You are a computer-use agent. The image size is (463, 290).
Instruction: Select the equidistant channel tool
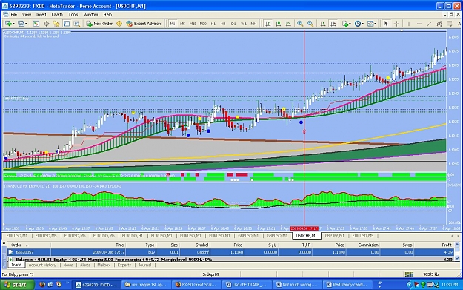(439, 24)
